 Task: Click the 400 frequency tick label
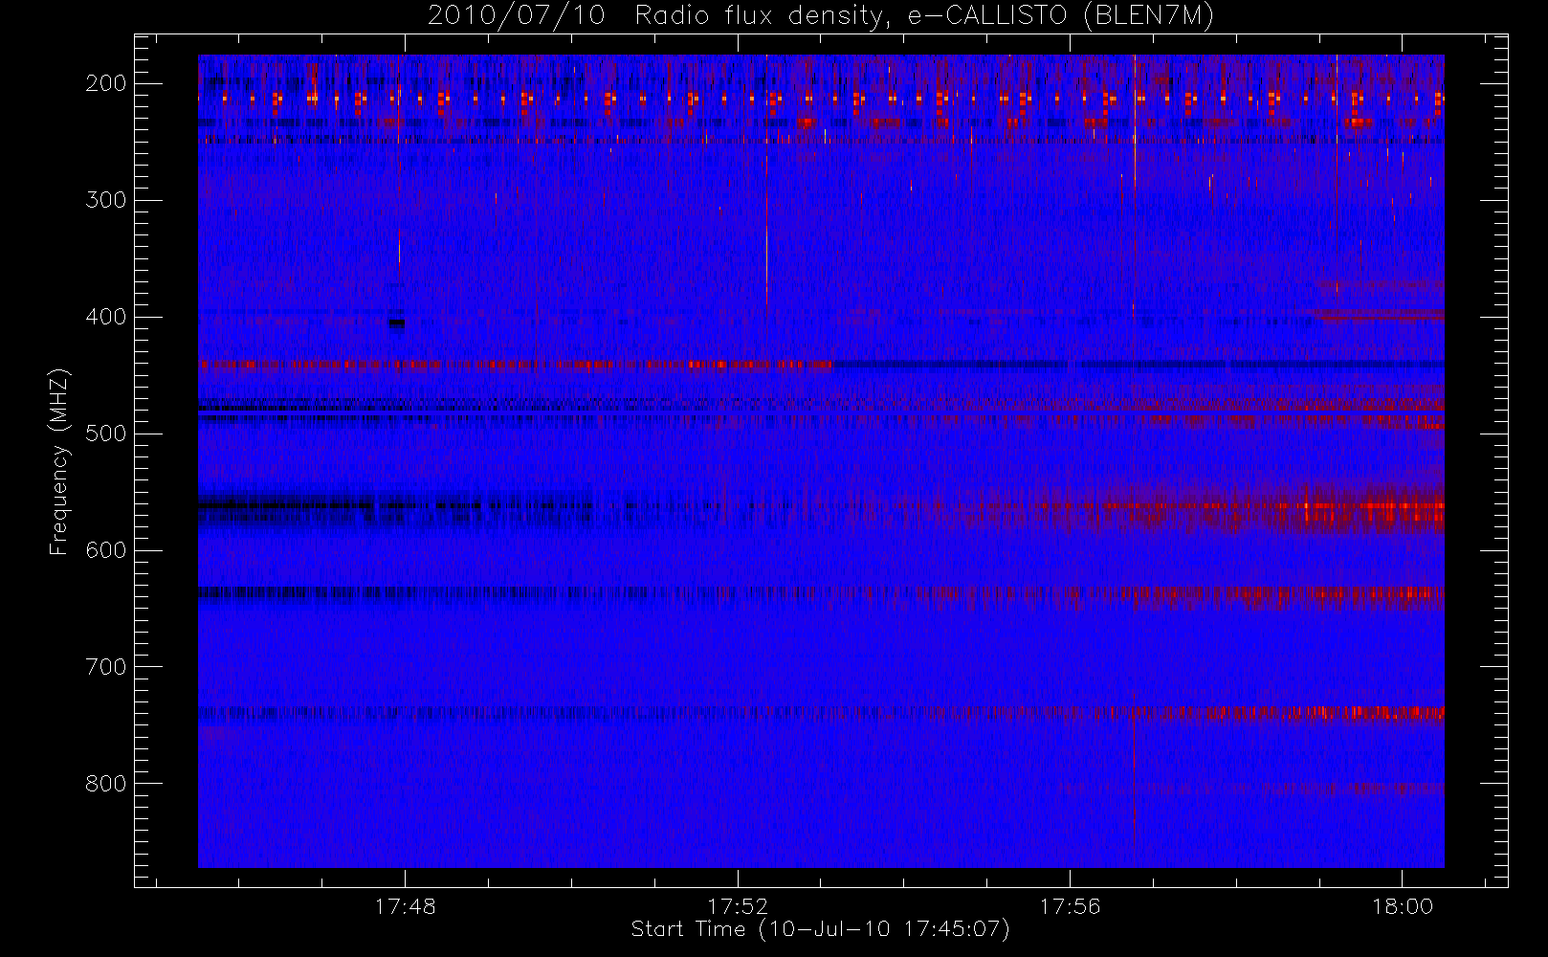pos(106,317)
